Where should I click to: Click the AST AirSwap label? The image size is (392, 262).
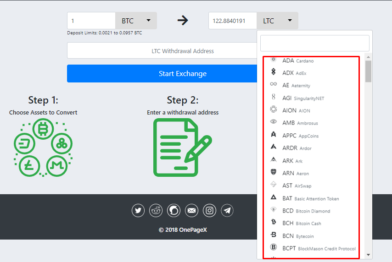(x=297, y=186)
